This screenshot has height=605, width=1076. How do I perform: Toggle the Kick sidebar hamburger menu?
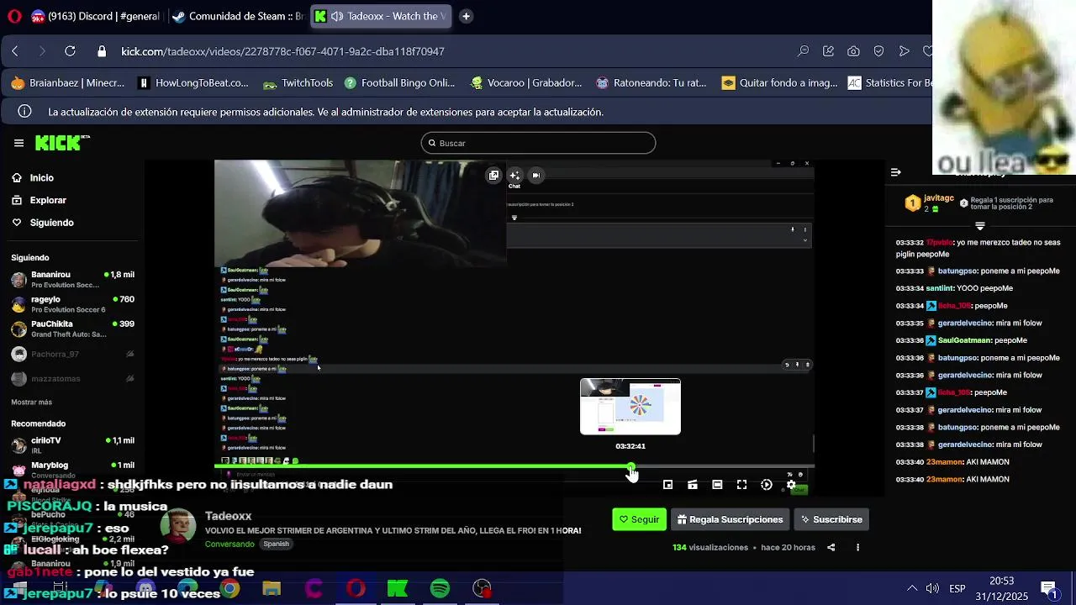pyautogui.click(x=18, y=143)
